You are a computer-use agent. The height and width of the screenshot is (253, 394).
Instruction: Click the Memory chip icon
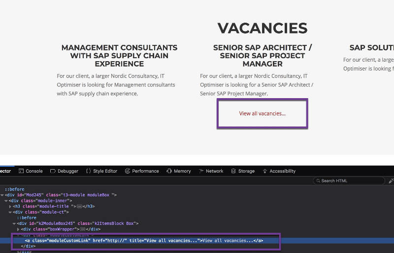169,171
